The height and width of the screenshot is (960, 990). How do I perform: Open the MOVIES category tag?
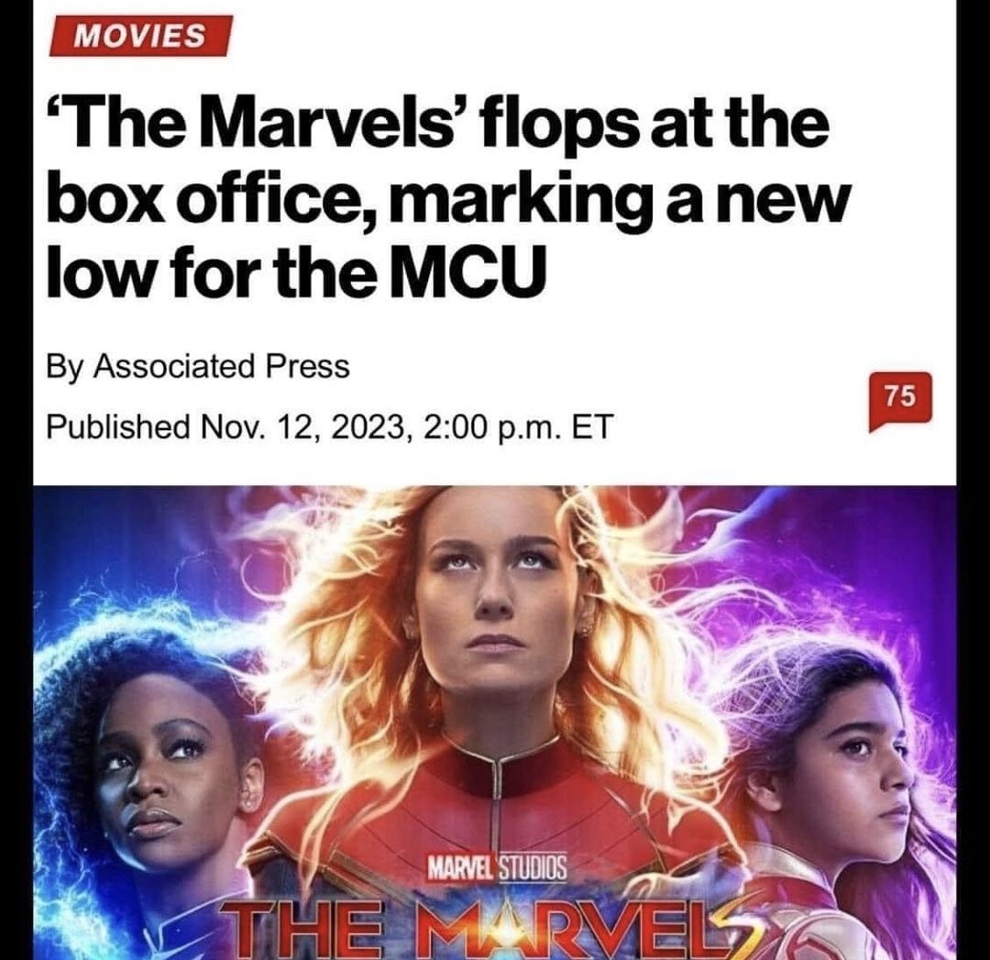(x=141, y=36)
